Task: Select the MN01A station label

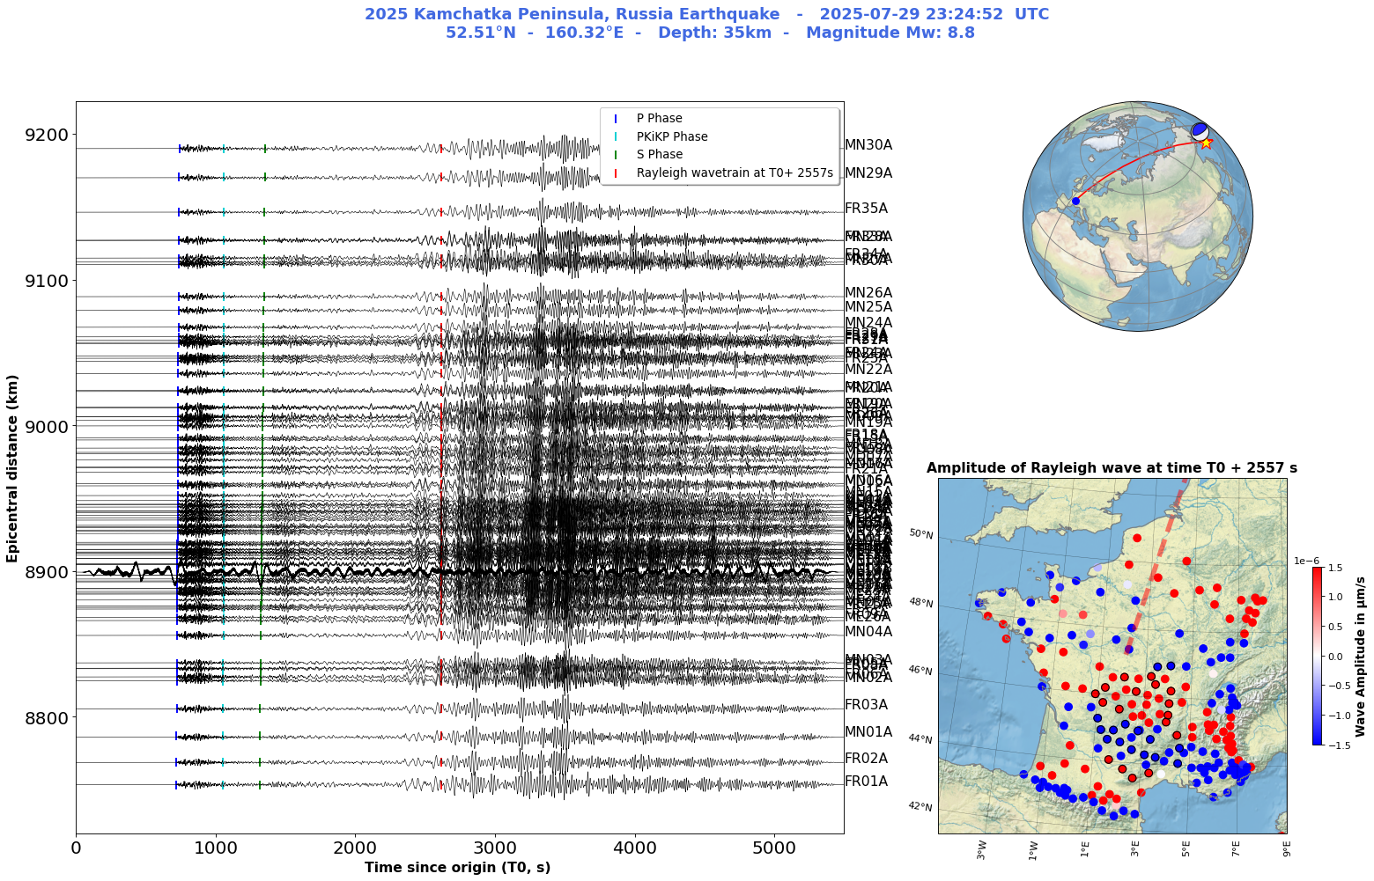Action: point(868,732)
